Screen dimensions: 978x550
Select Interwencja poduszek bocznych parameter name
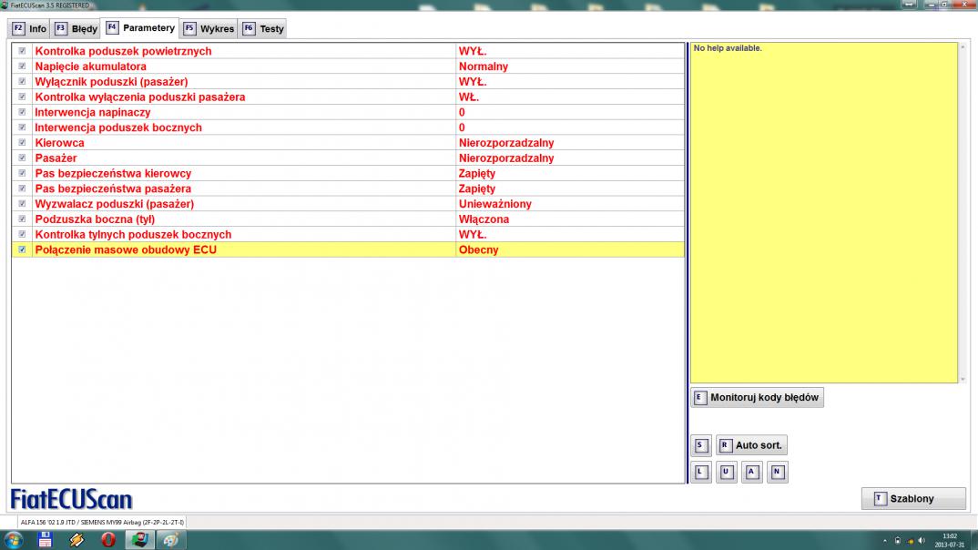118,127
